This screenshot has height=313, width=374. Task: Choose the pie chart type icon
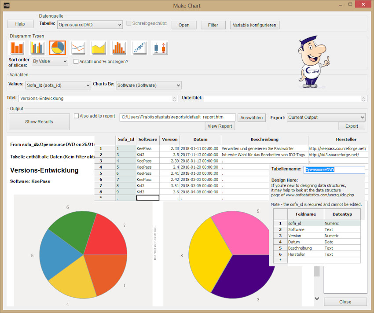[x=58, y=47]
